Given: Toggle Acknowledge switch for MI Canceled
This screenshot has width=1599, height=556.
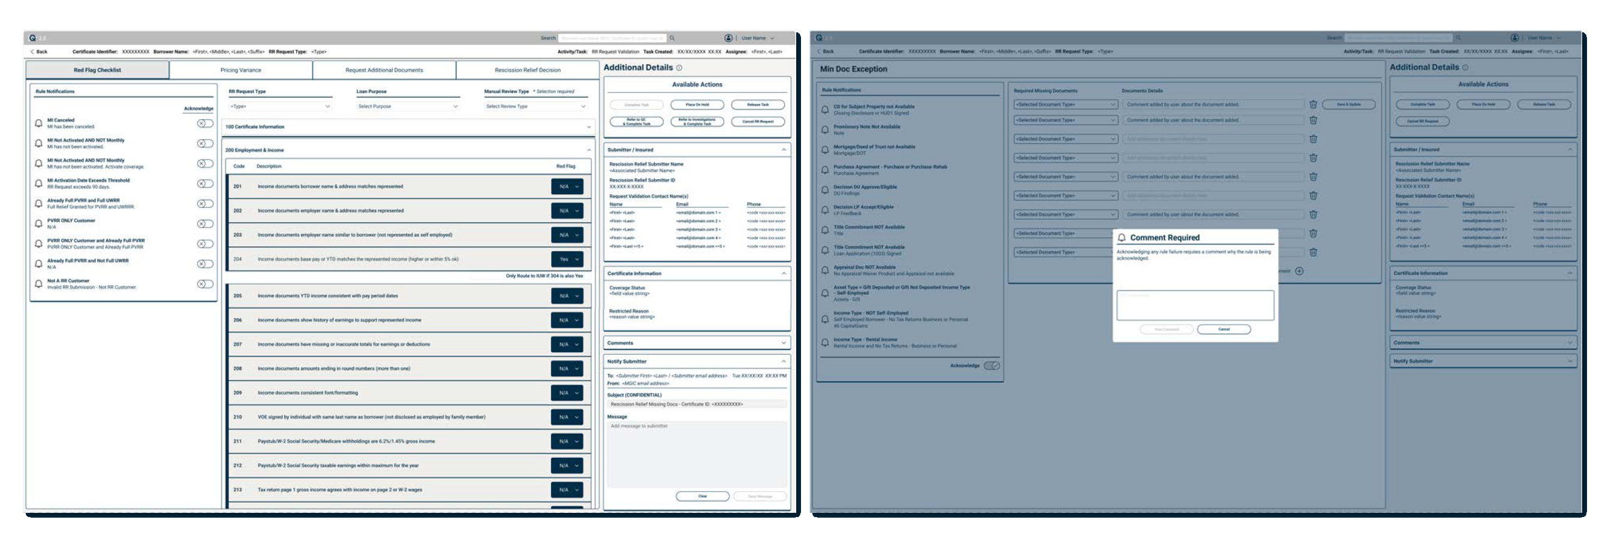Looking at the screenshot, I should 205,123.
